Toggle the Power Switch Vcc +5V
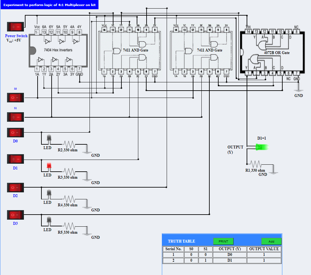This screenshot has width=311, height=275. click(16, 27)
